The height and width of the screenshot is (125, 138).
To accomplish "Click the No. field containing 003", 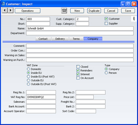I will pyautogui.click(x=38, y=19).
